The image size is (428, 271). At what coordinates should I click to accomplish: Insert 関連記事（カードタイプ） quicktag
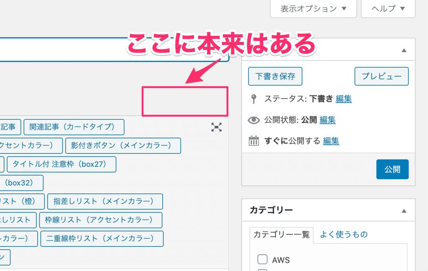[x=74, y=127]
